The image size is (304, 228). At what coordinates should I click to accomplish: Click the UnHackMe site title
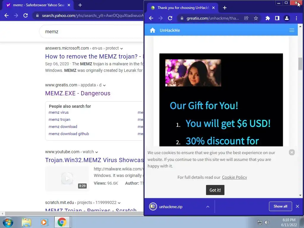[x=170, y=31]
